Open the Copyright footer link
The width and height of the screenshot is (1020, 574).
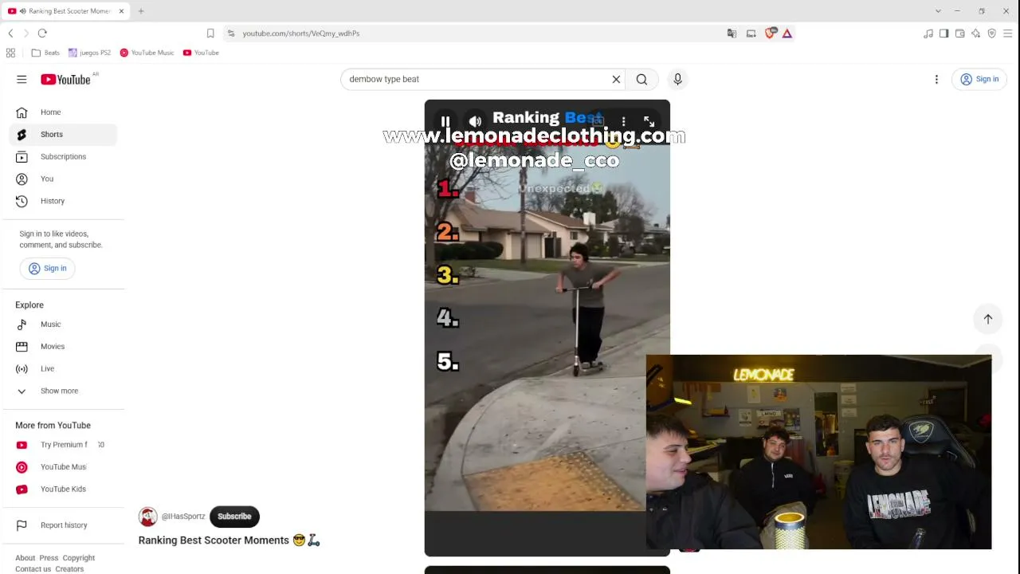(78, 558)
